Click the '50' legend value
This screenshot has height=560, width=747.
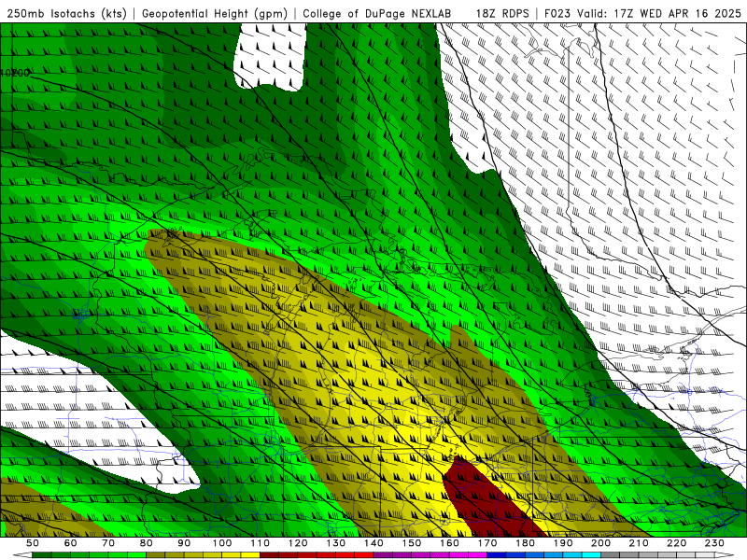click(x=33, y=543)
